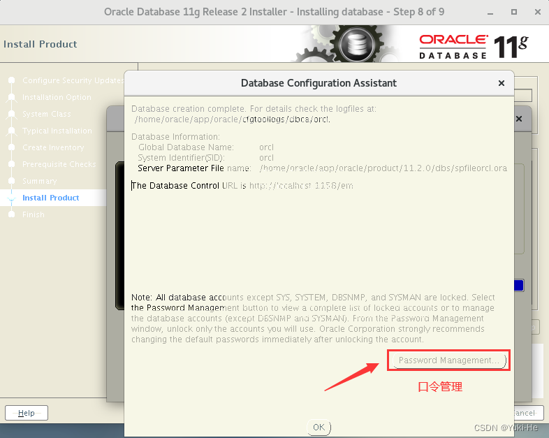Select System Class step
This screenshot has width=549, height=438.
coord(47,114)
